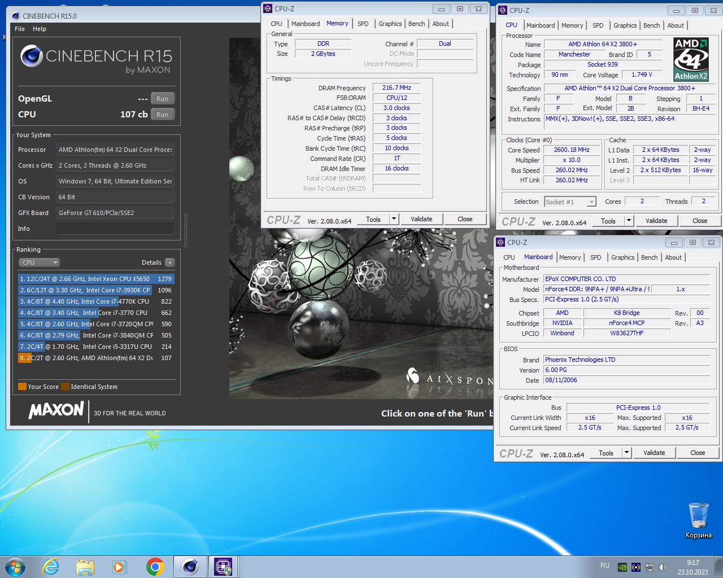Click the Your Score orange legend swatch
This screenshot has height=578, width=723.
22,387
